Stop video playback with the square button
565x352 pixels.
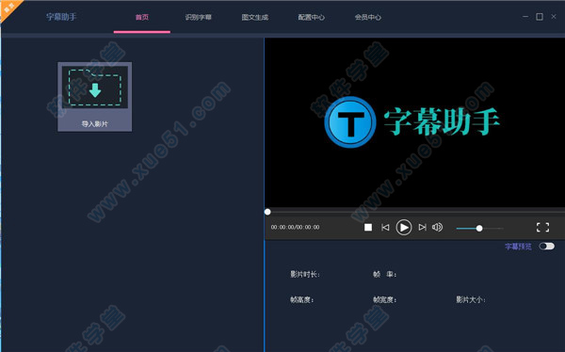click(368, 228)
